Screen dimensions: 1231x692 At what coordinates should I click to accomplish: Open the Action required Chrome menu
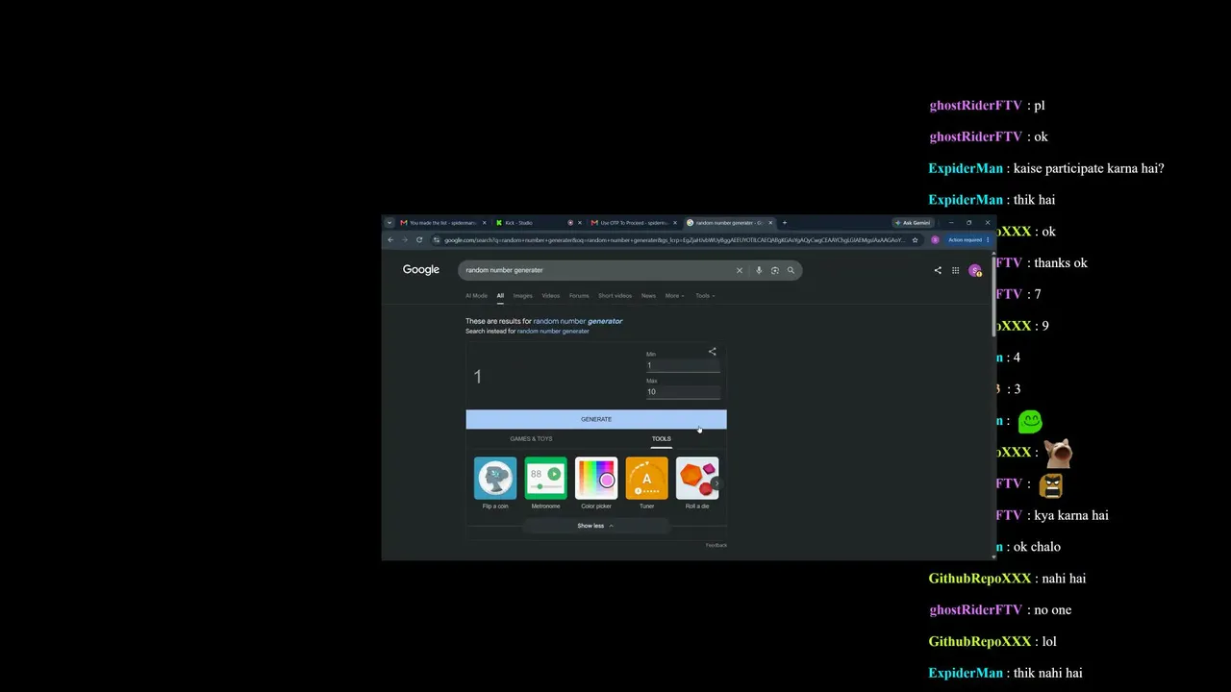967,240
